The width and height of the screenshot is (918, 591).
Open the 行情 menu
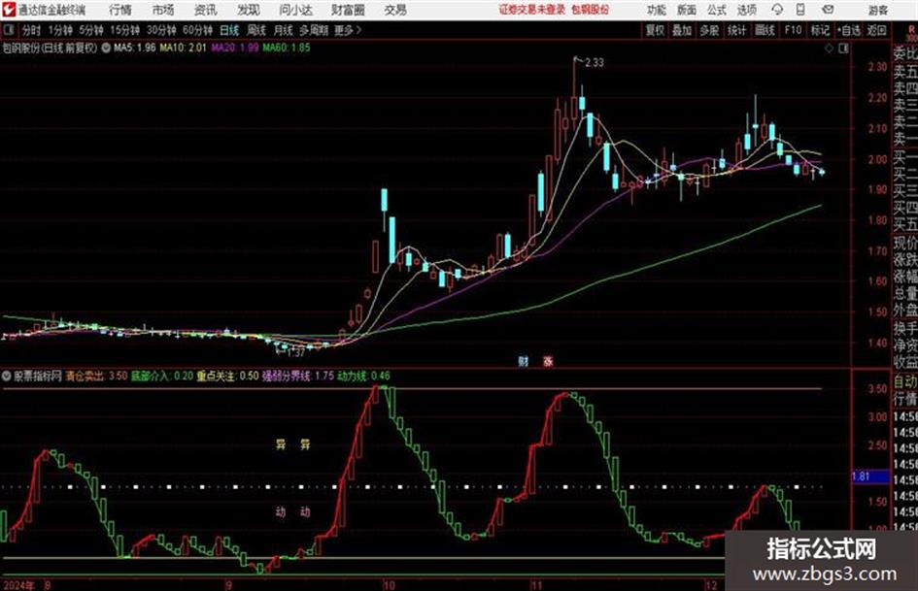pyautogui.click(x=120, y=10)
